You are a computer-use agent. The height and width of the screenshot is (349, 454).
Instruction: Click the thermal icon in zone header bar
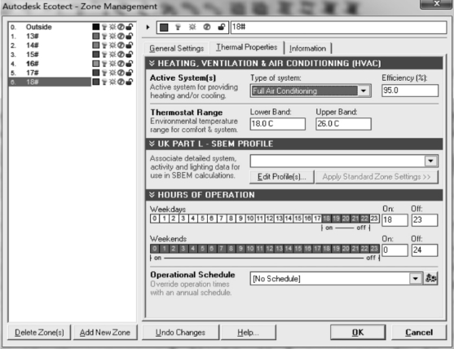point(207,27)
